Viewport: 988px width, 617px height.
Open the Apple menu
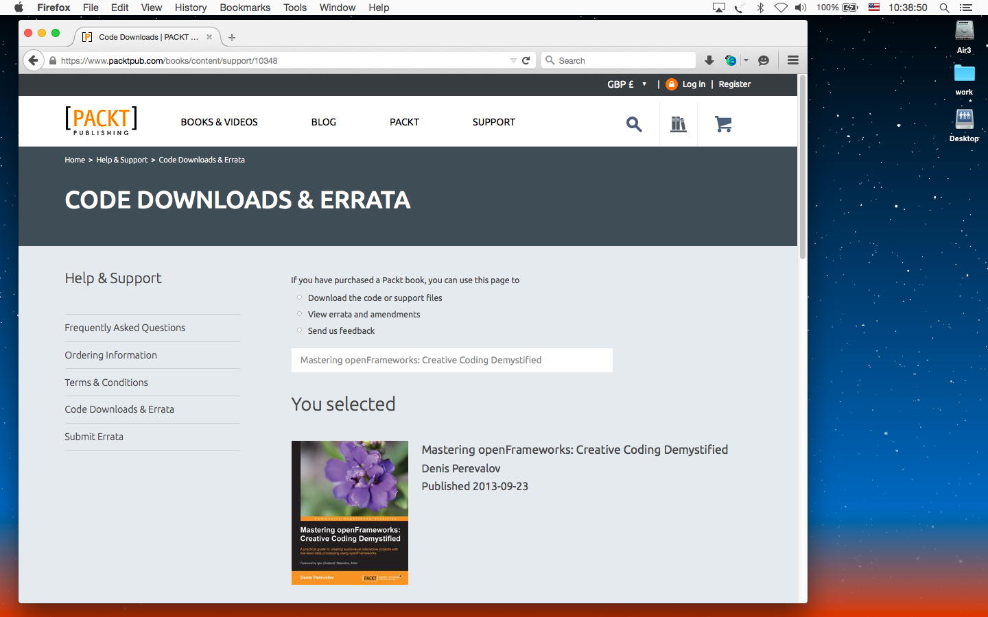19,8
